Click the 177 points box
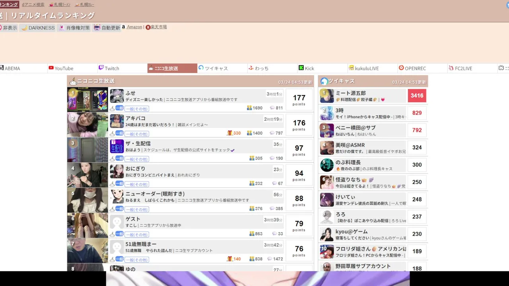The image size is (509, 286). 299,100
